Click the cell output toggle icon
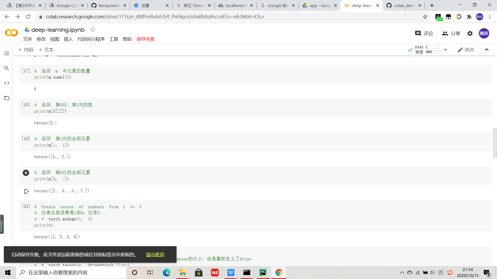This screenshot has width=497, height=279. pos(26,191)
